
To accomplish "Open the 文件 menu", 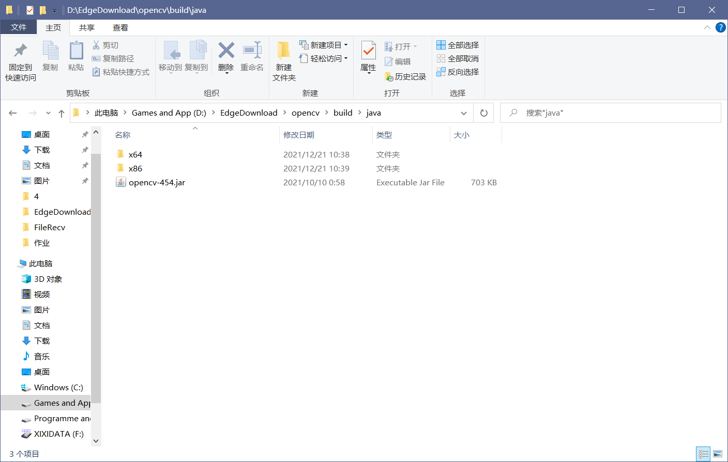I will (19, 27).
